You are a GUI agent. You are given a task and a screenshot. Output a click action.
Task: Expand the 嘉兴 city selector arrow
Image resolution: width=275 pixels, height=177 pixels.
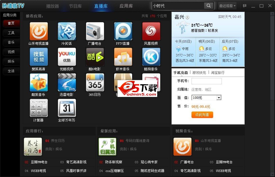pyautogui.click(x=188, y=17)
